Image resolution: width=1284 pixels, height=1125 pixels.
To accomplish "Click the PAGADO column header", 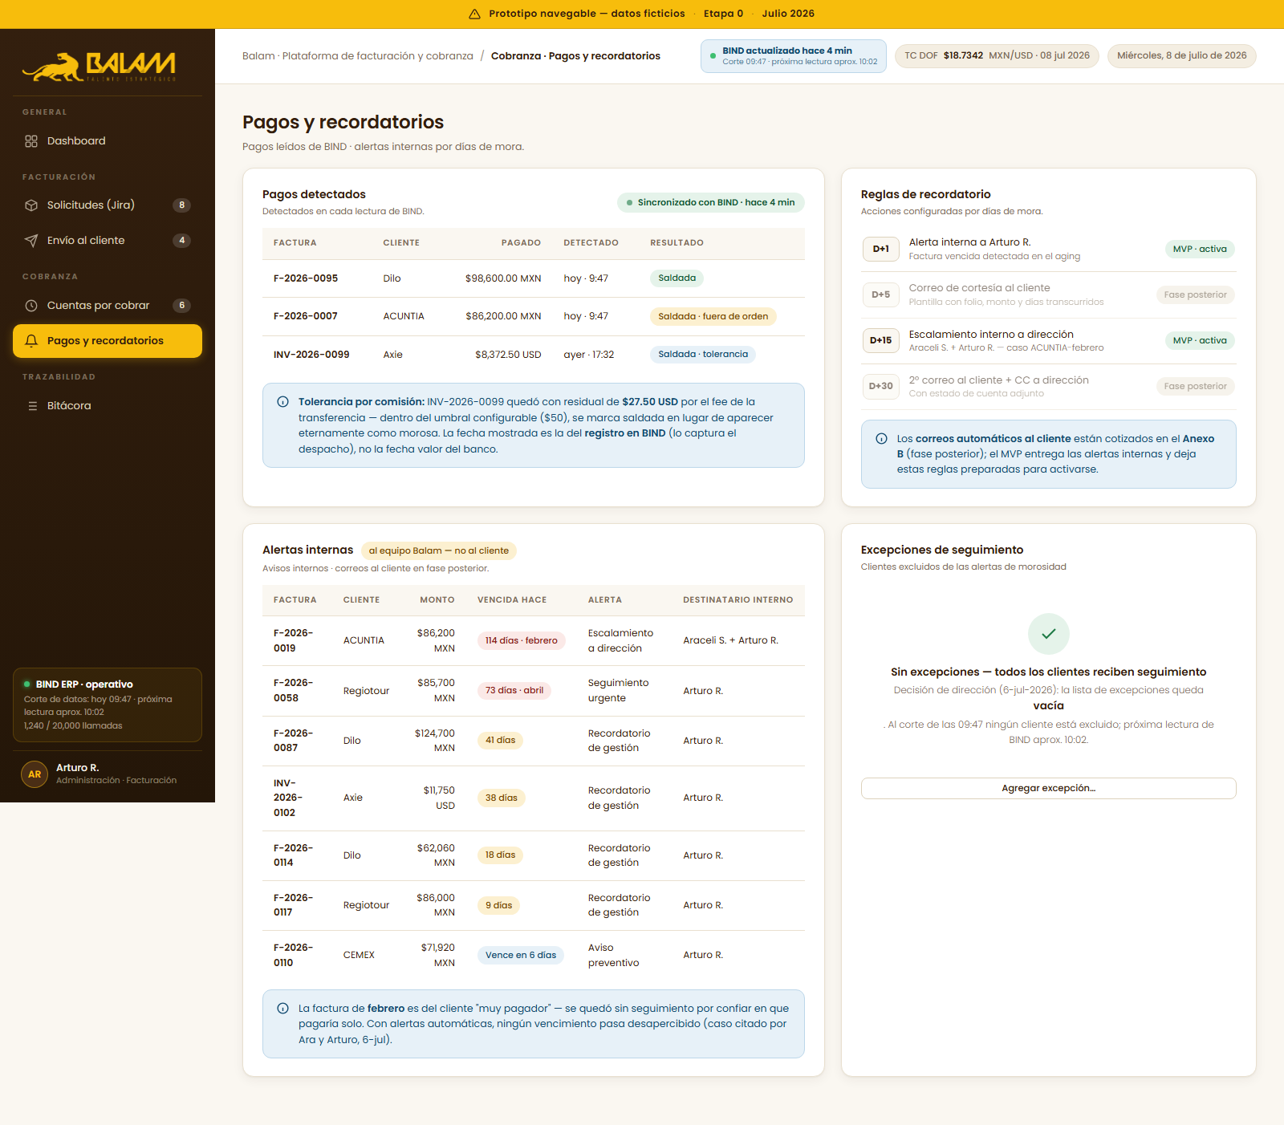I will pyautogui.click(x=521, y=243).
